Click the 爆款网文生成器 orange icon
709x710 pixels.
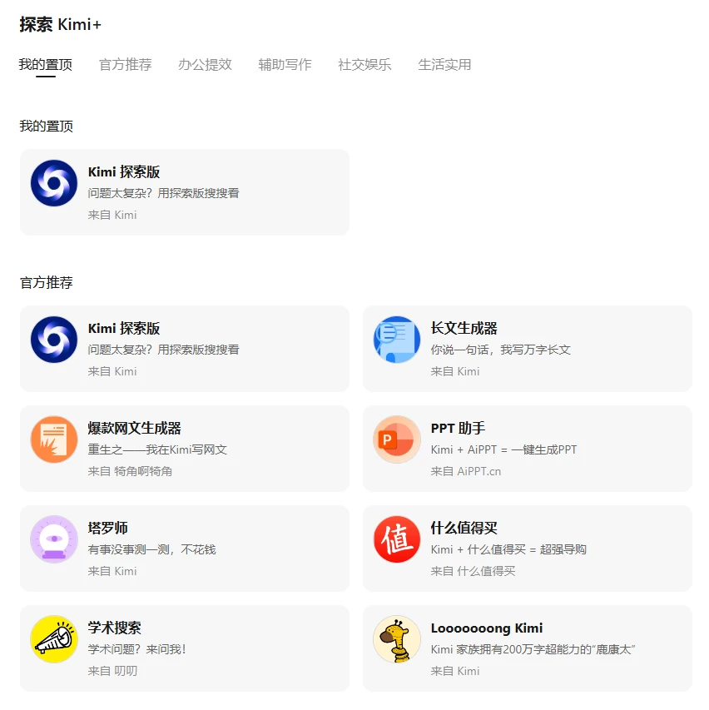[54, 439]
